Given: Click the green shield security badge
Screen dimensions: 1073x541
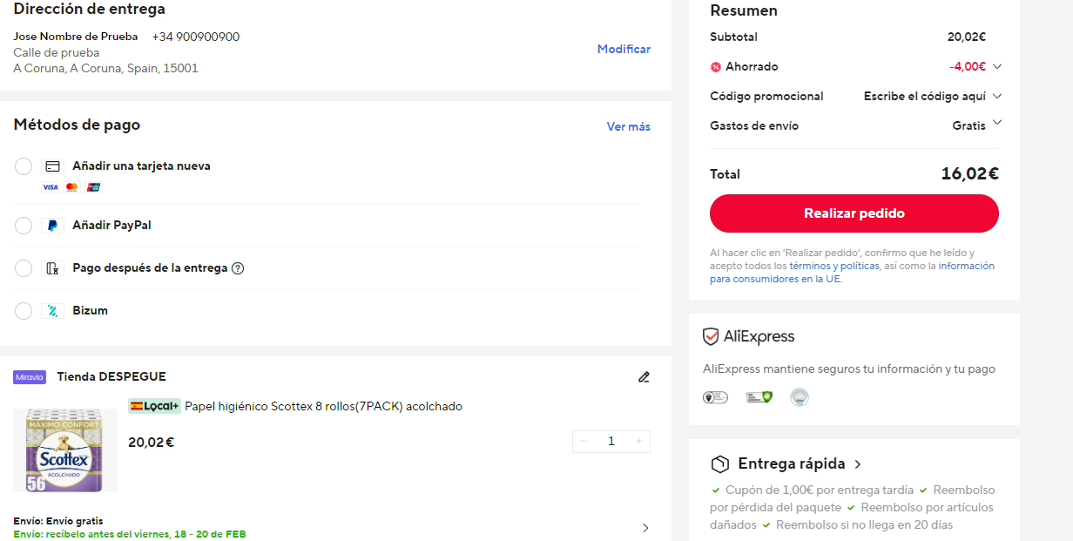Looking at the screenshot, I should [759, 397].
